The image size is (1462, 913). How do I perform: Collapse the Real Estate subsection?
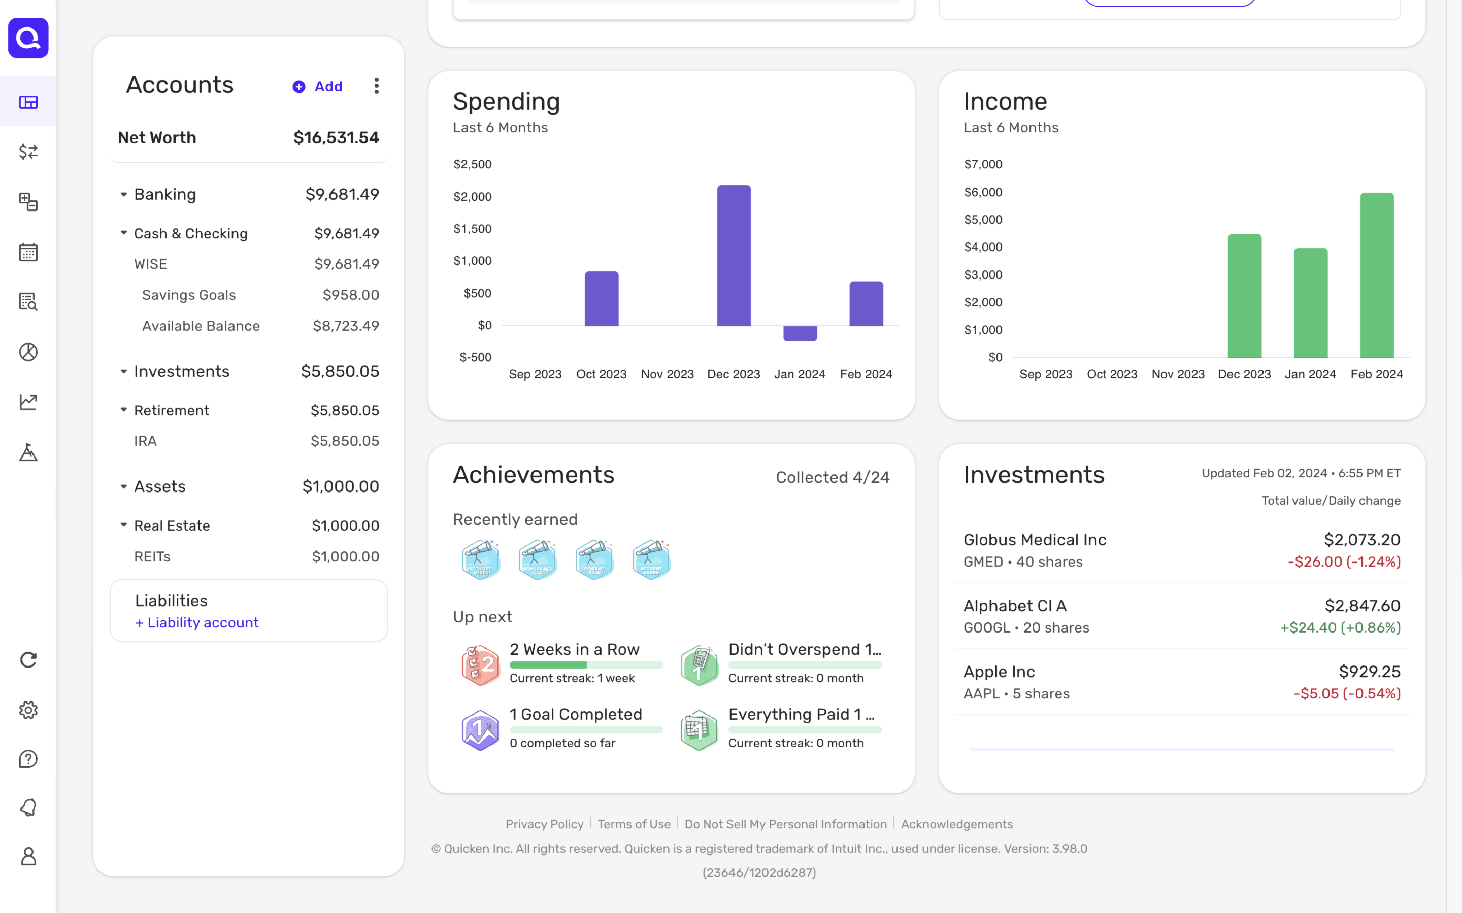point(123,525)
